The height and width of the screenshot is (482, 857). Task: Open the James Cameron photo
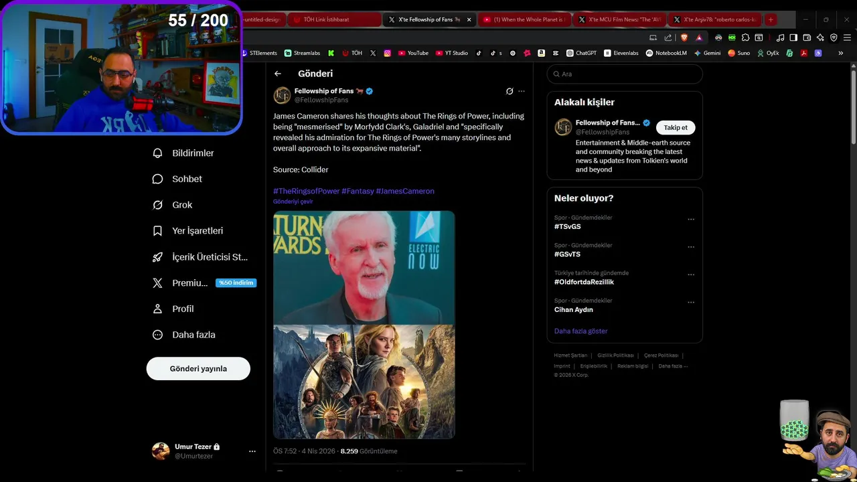tap(364, 268)
